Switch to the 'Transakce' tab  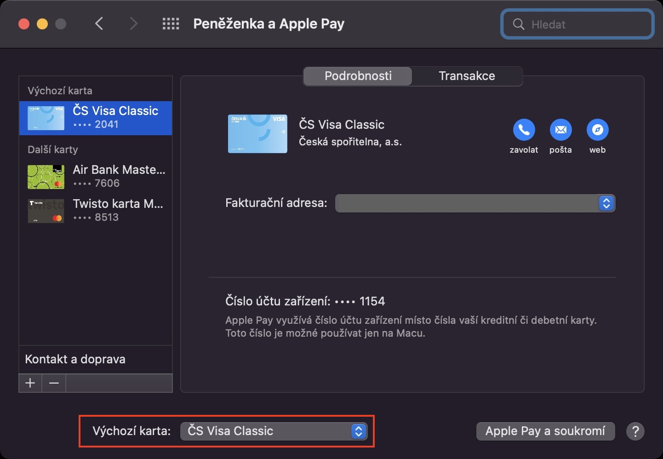click(x=467, y=76)
